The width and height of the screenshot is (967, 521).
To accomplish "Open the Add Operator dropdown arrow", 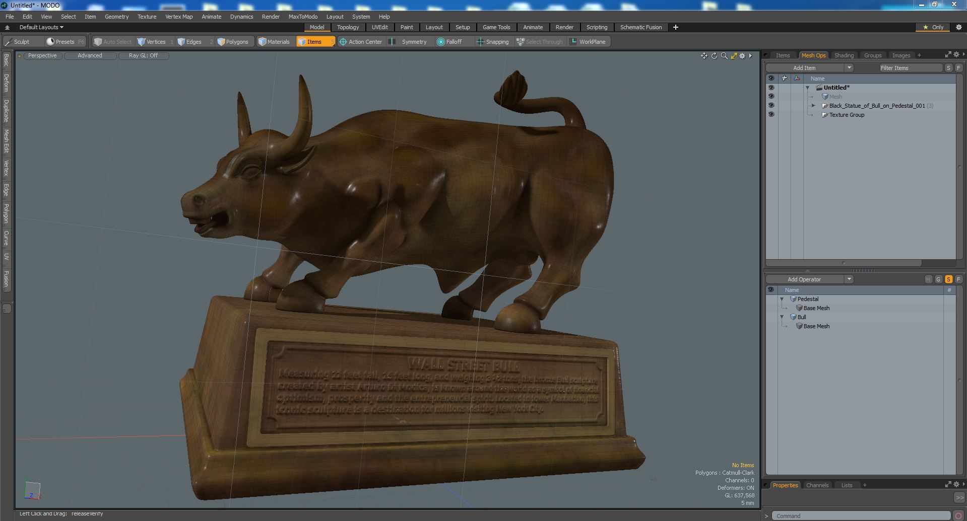I will point(849,279).
